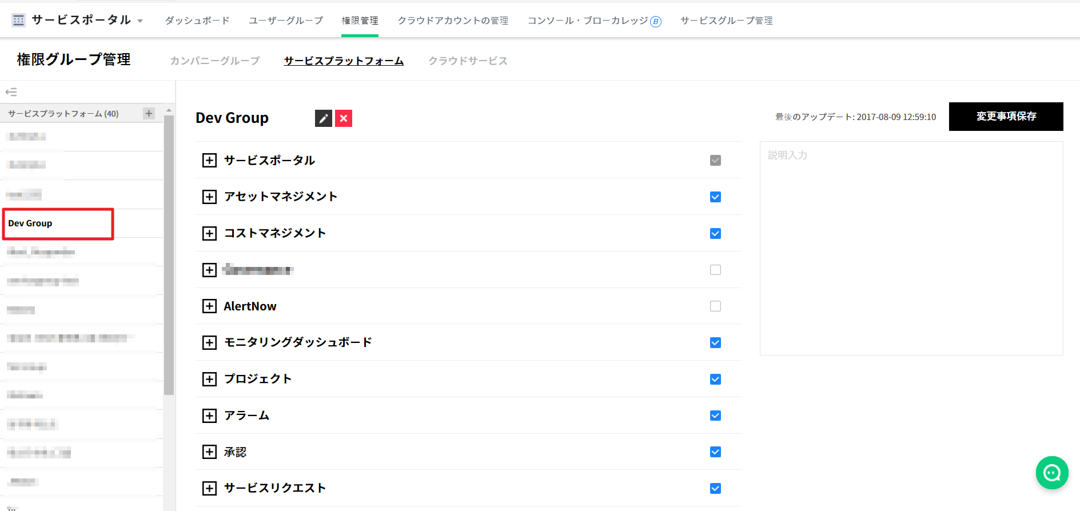Collapse the left sidebar panel icon

11,92
